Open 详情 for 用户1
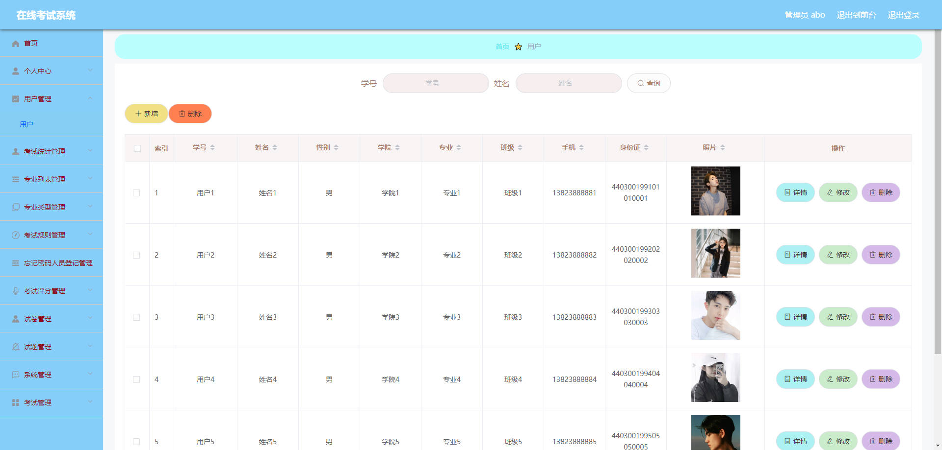Screen dimensions: 942x450 pyautogui.click(x=795, y=192)
